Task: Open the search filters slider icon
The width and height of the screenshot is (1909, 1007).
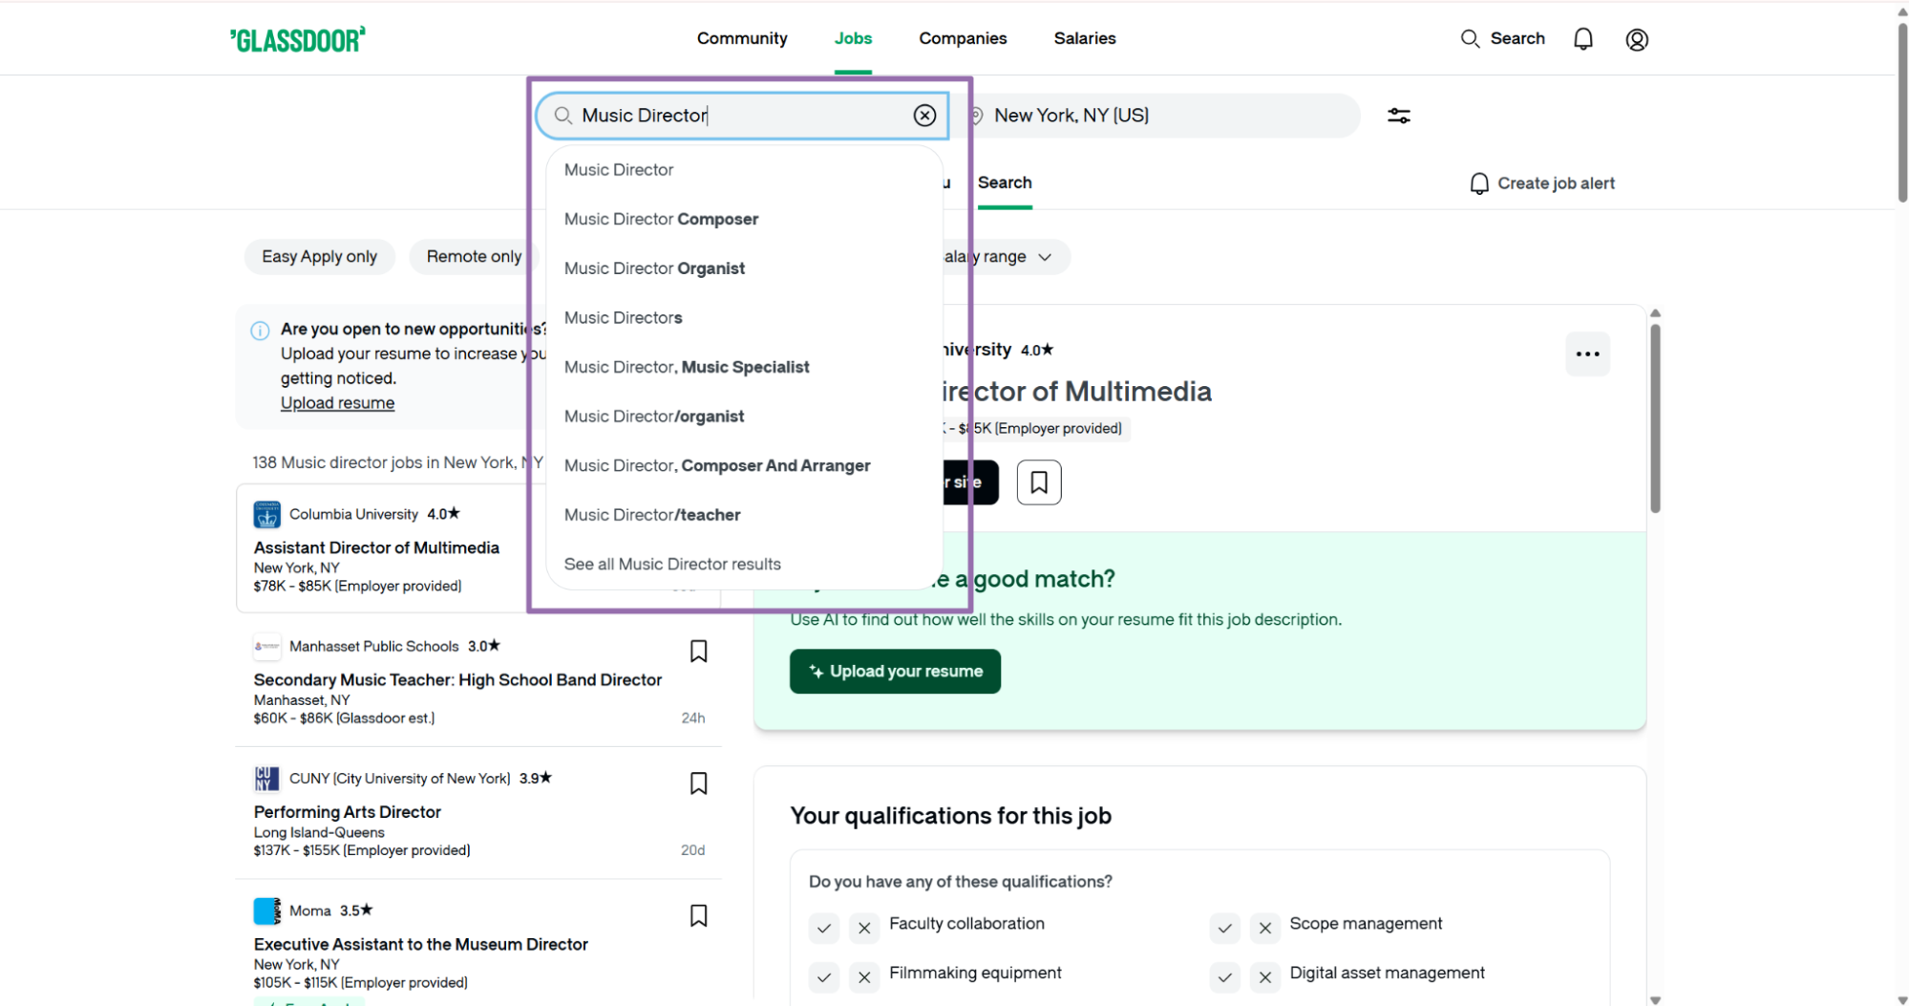Action: [1399, 116]
